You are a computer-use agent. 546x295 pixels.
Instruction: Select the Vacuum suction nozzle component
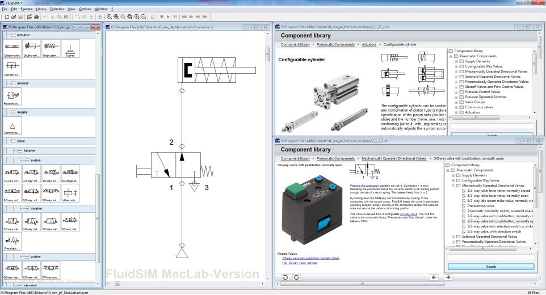(x=12, y=68)
